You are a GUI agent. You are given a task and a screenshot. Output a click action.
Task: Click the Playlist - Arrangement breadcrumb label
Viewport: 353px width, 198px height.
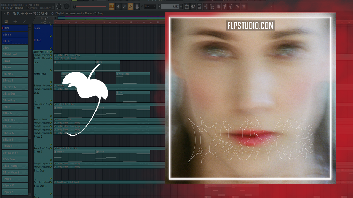[68, 13]
